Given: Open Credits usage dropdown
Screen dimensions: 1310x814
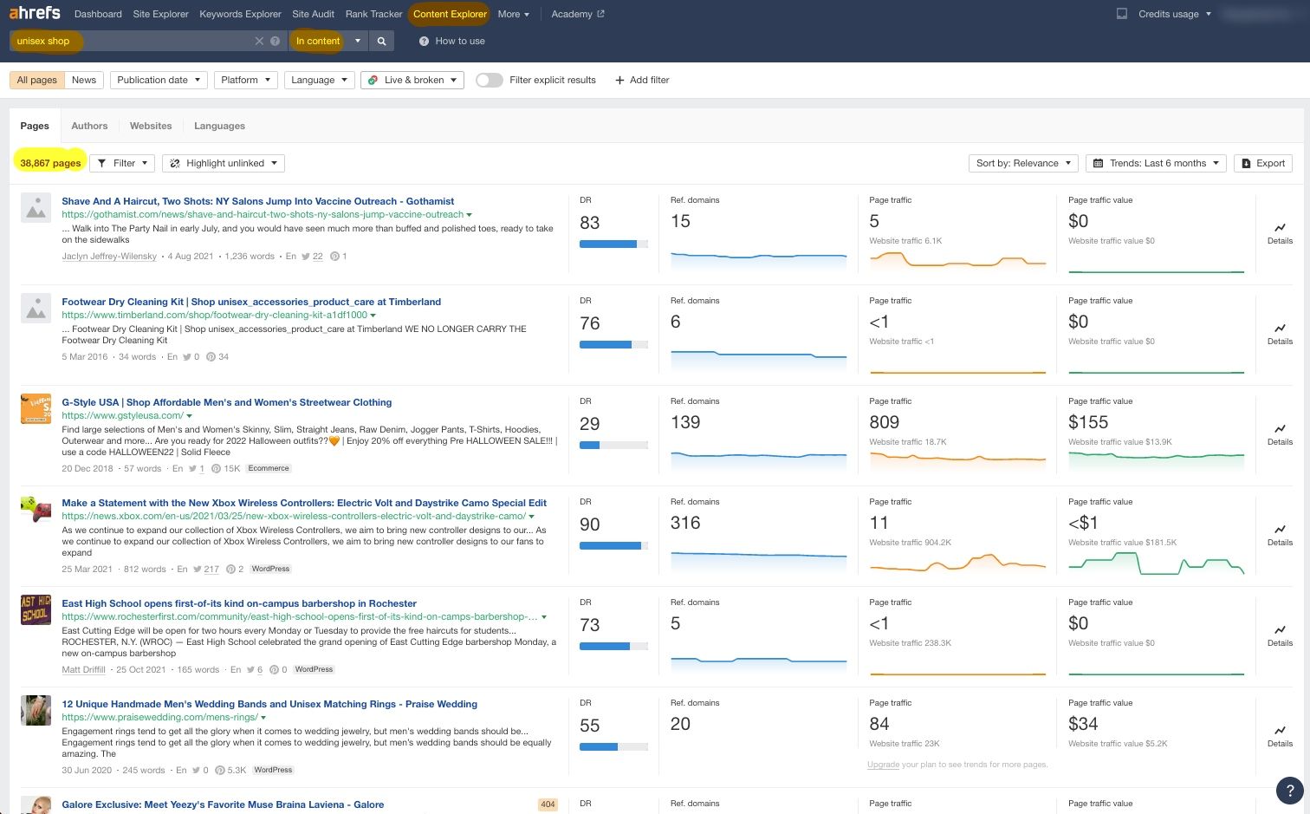Looking at the screenshot, I should [x=1174, y=14].
